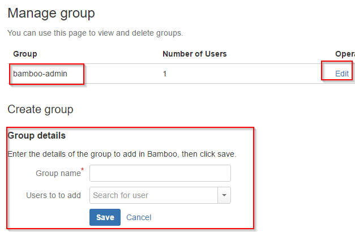Click the blue Save button
The height and width of the screenshot is (232, 355).
[105, 217]
